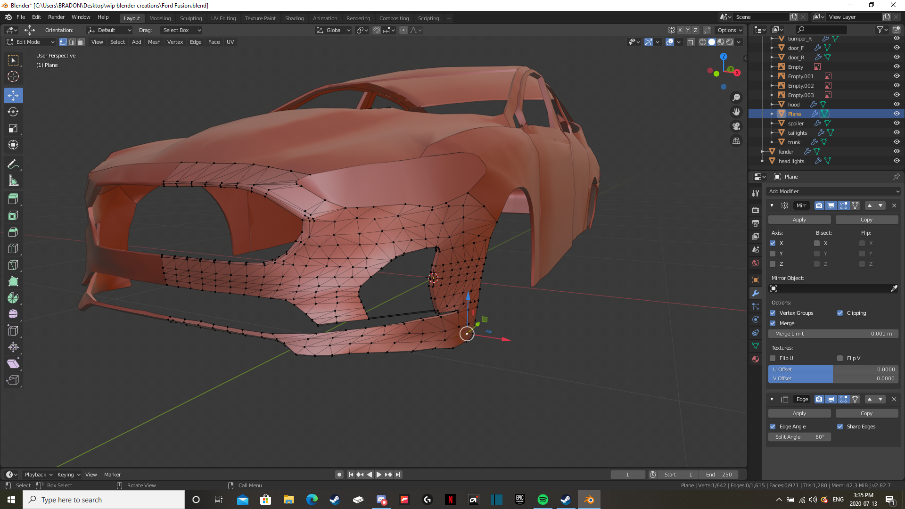The height and width of the screenshot is (509, 905).
Task: Switch to the Sculpting workspace tab
Action: click(191, 18)
